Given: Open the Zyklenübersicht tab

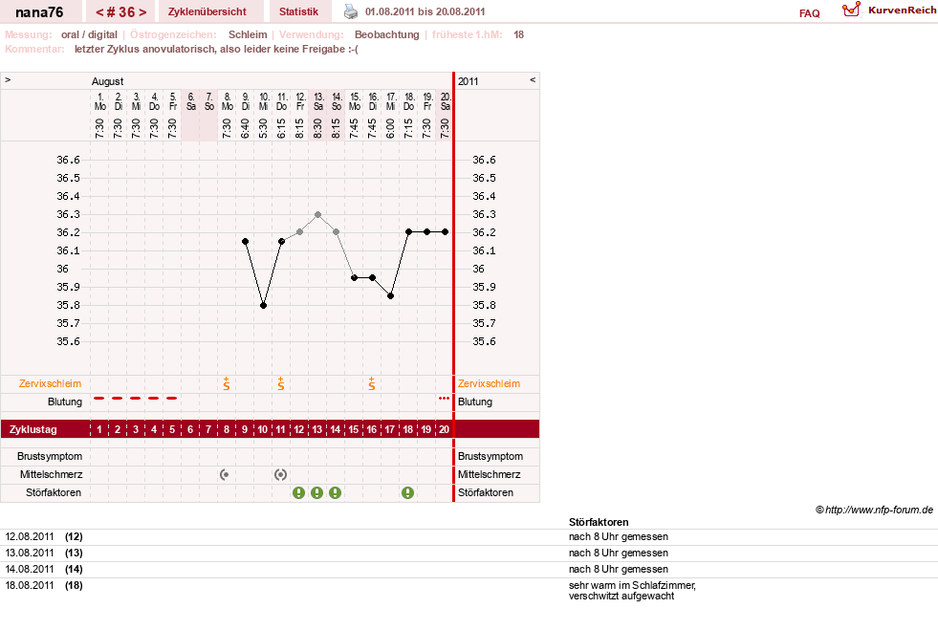Looking at the screenshot, I should (207, 11).
